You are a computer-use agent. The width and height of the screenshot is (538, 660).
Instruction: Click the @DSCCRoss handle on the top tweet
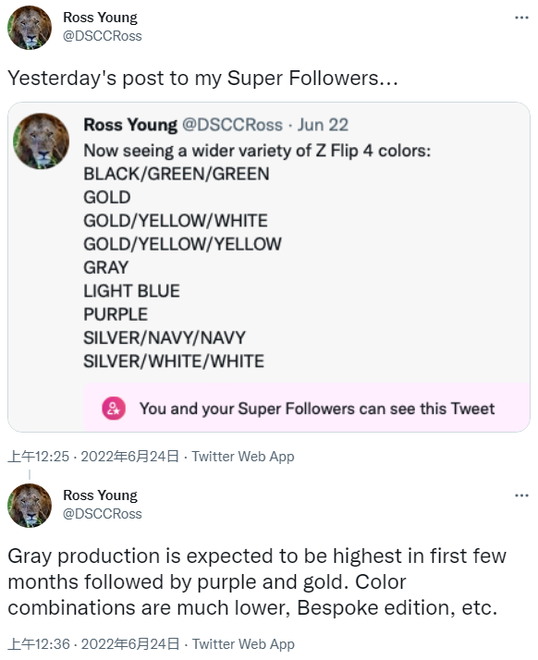pyautogui.click(x=103, y=36)
